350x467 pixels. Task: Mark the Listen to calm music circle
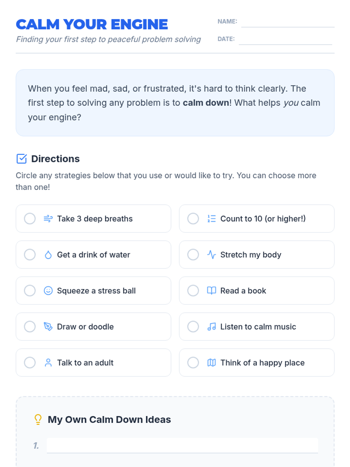(x=193, y=327)
